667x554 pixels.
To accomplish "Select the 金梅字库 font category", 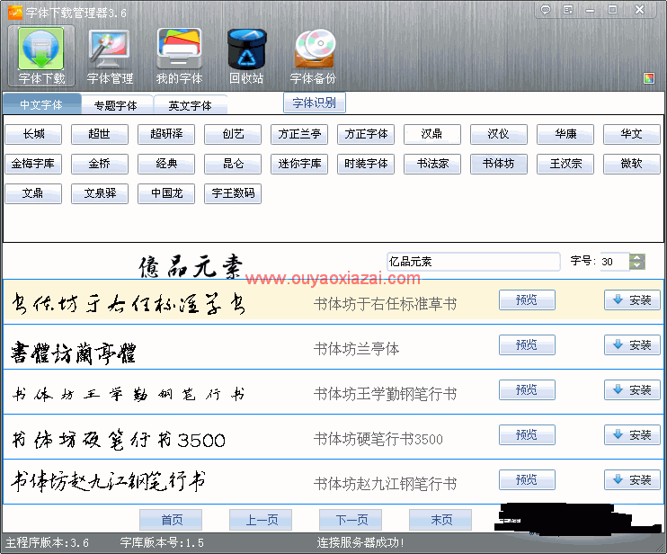I will pyautogui.click(x=33, y=164).
